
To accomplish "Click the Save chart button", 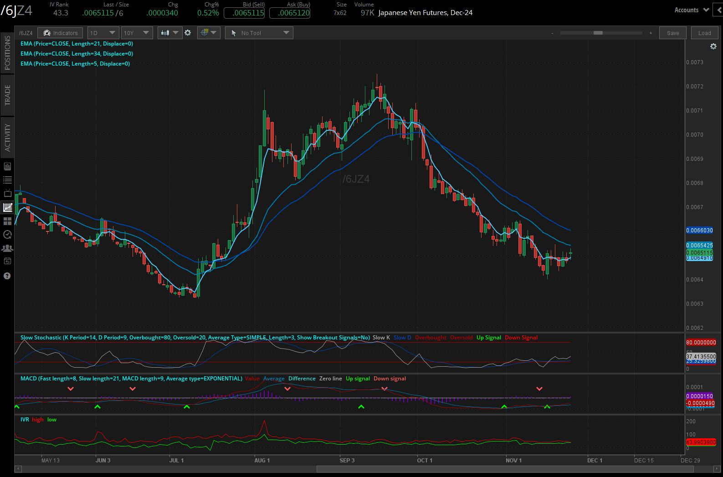I will [672, 33].
